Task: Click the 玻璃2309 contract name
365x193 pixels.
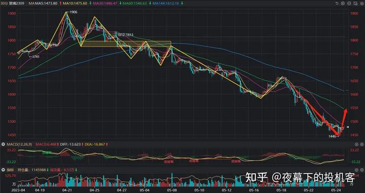Action: coord(17,3)
